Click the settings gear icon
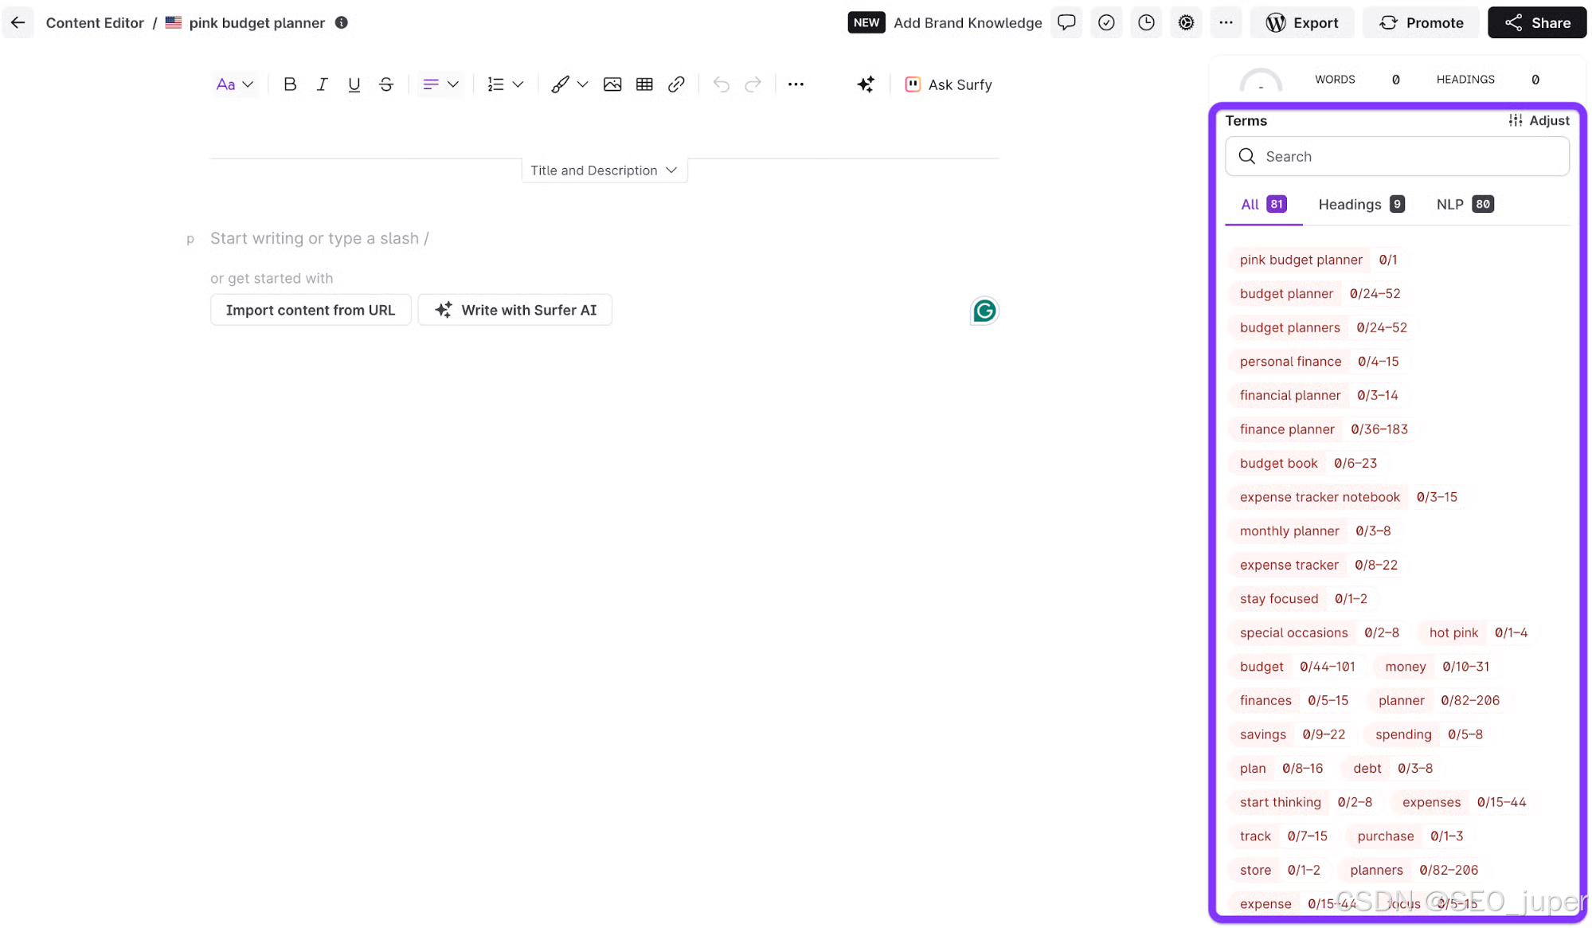 (1186, 22)
